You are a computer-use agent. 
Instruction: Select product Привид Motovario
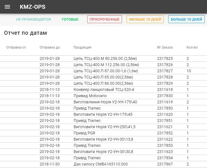[90, 96]
